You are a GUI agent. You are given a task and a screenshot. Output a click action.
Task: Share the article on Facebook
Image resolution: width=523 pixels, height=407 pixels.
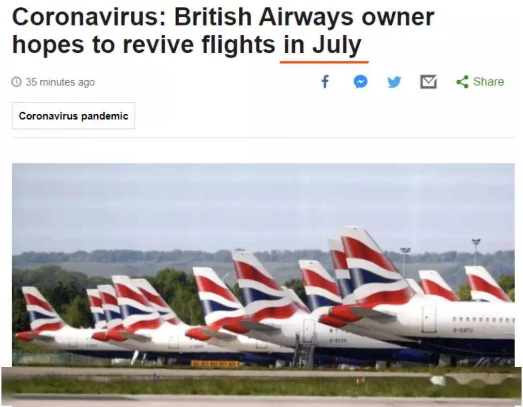[x=325, y=81]
